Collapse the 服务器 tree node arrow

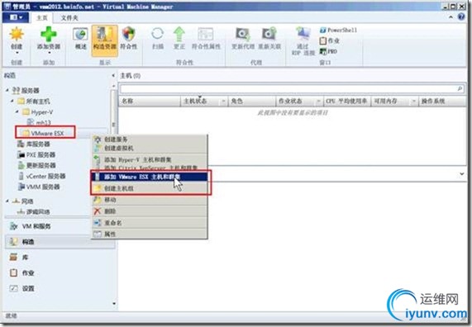point(7,90)
